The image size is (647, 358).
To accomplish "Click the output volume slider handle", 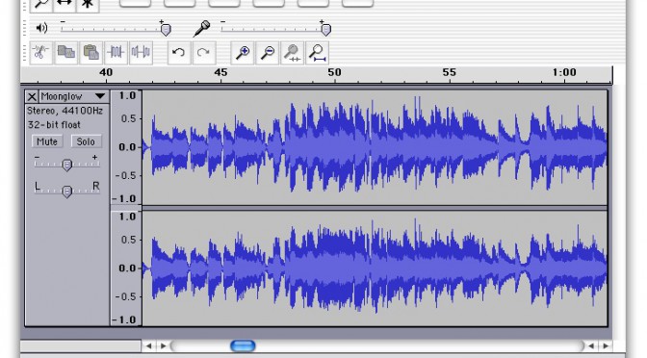I will pyautogui.click(x=166, y=30).
